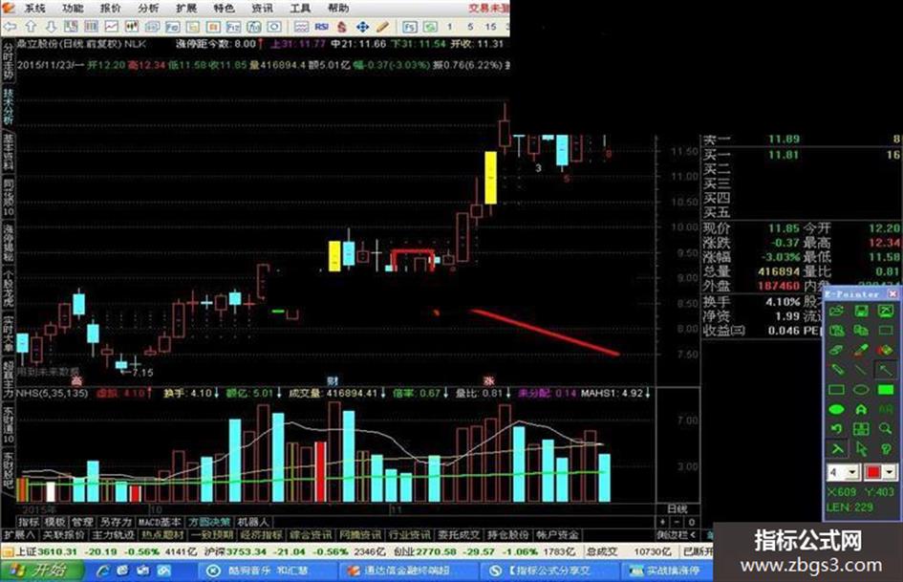
Task: Open the 工具 menu
Action: coord(299,8)
